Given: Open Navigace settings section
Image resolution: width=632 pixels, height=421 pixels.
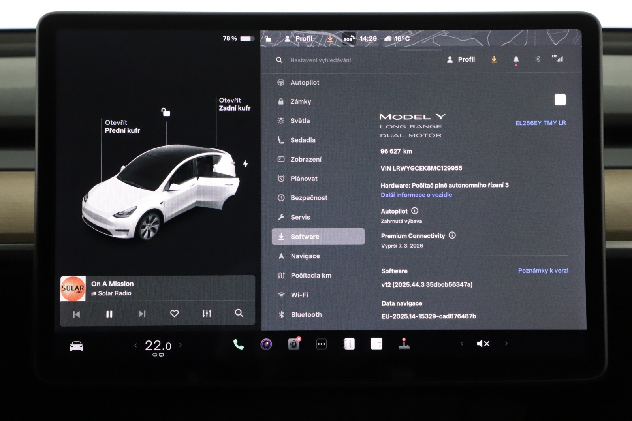Looking at the screenshot, I should [305, 256].
